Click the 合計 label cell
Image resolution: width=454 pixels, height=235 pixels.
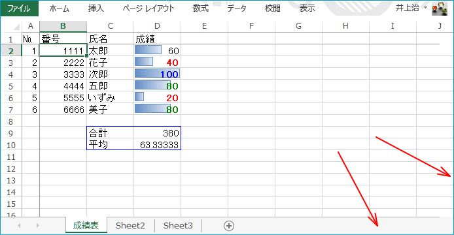click(x=111, y=133)
